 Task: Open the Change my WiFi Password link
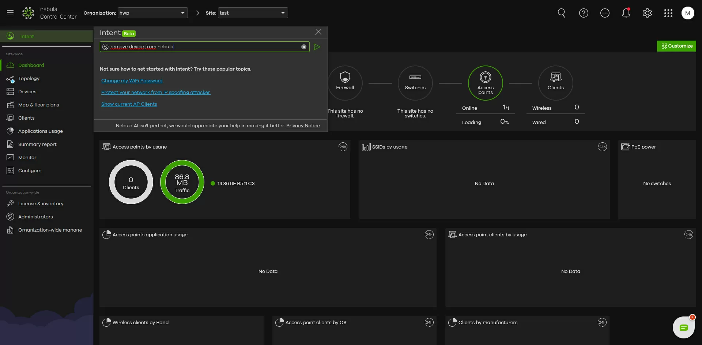click(132, 80)
